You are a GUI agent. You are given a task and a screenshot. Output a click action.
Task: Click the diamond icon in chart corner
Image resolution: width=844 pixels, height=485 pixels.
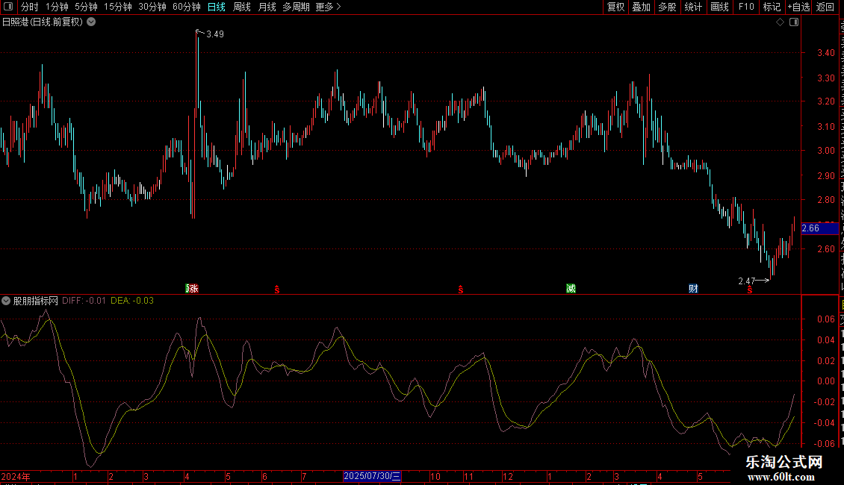tap(780, 22)
